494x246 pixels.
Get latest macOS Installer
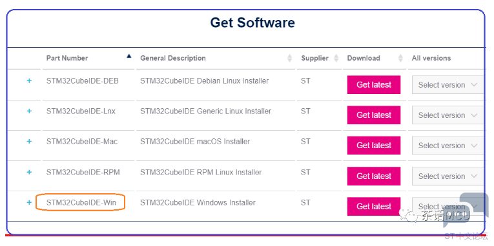click(374, 145)
